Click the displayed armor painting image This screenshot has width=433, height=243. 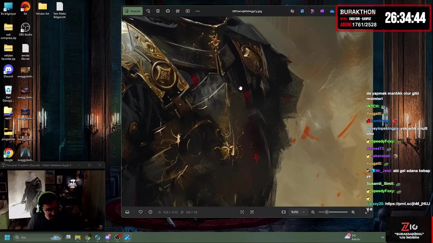coord(247,111)
